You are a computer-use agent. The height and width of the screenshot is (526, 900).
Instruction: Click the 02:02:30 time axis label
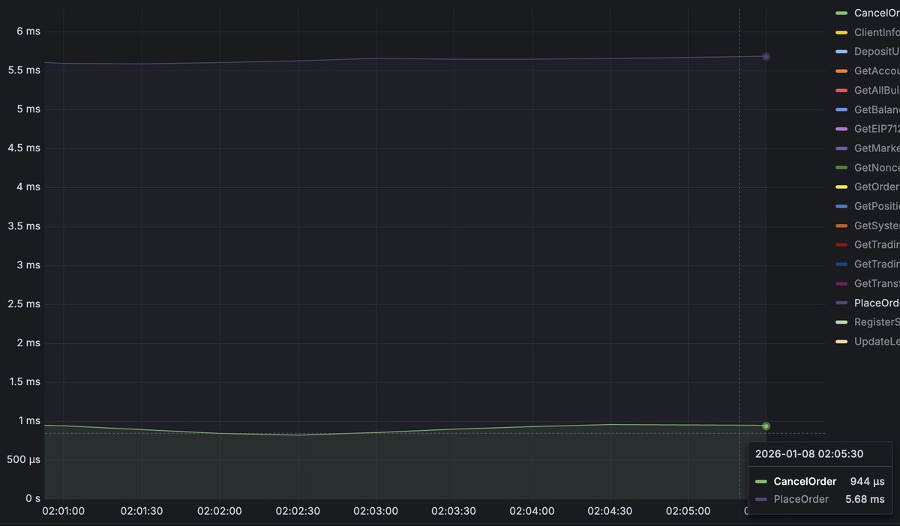pyautogui.click(x=298, y=511)
